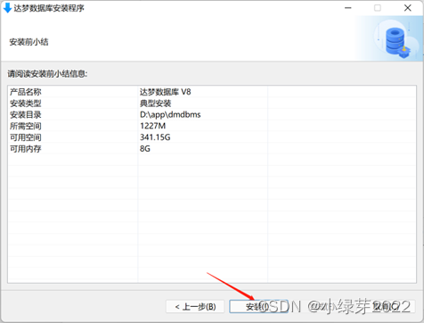Minimize the installer window

click(348, 8)
